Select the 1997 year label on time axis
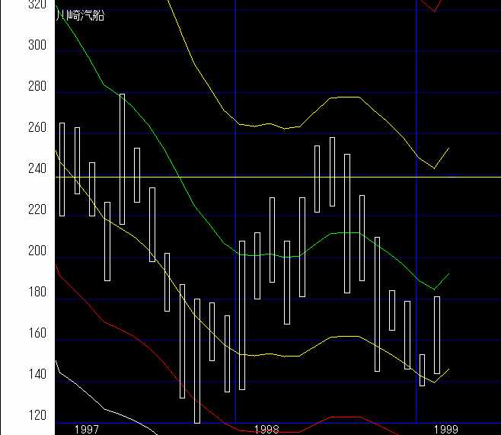Viewport: 501px width, 435px height. [86, 430]
